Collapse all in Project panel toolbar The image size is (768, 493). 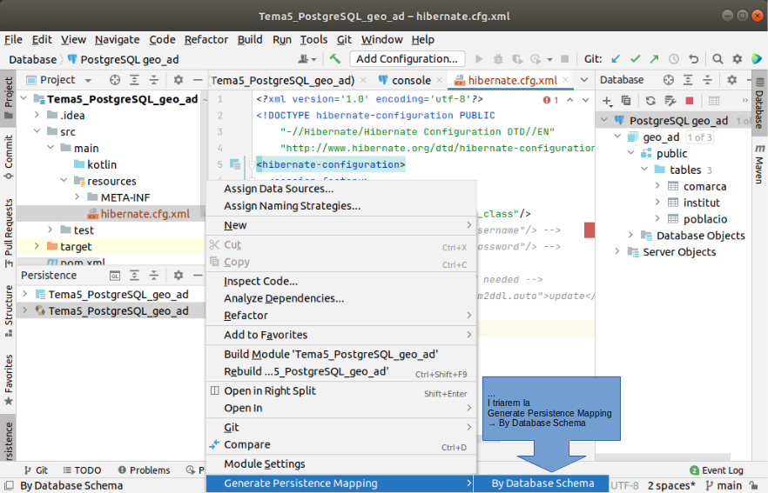154,80
